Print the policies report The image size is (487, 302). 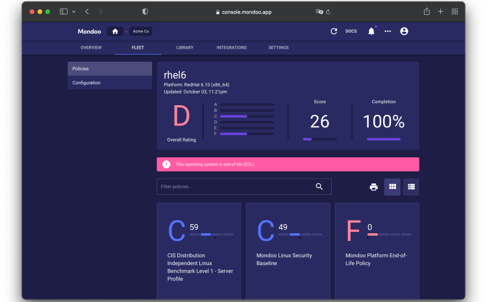coord(373,187)
